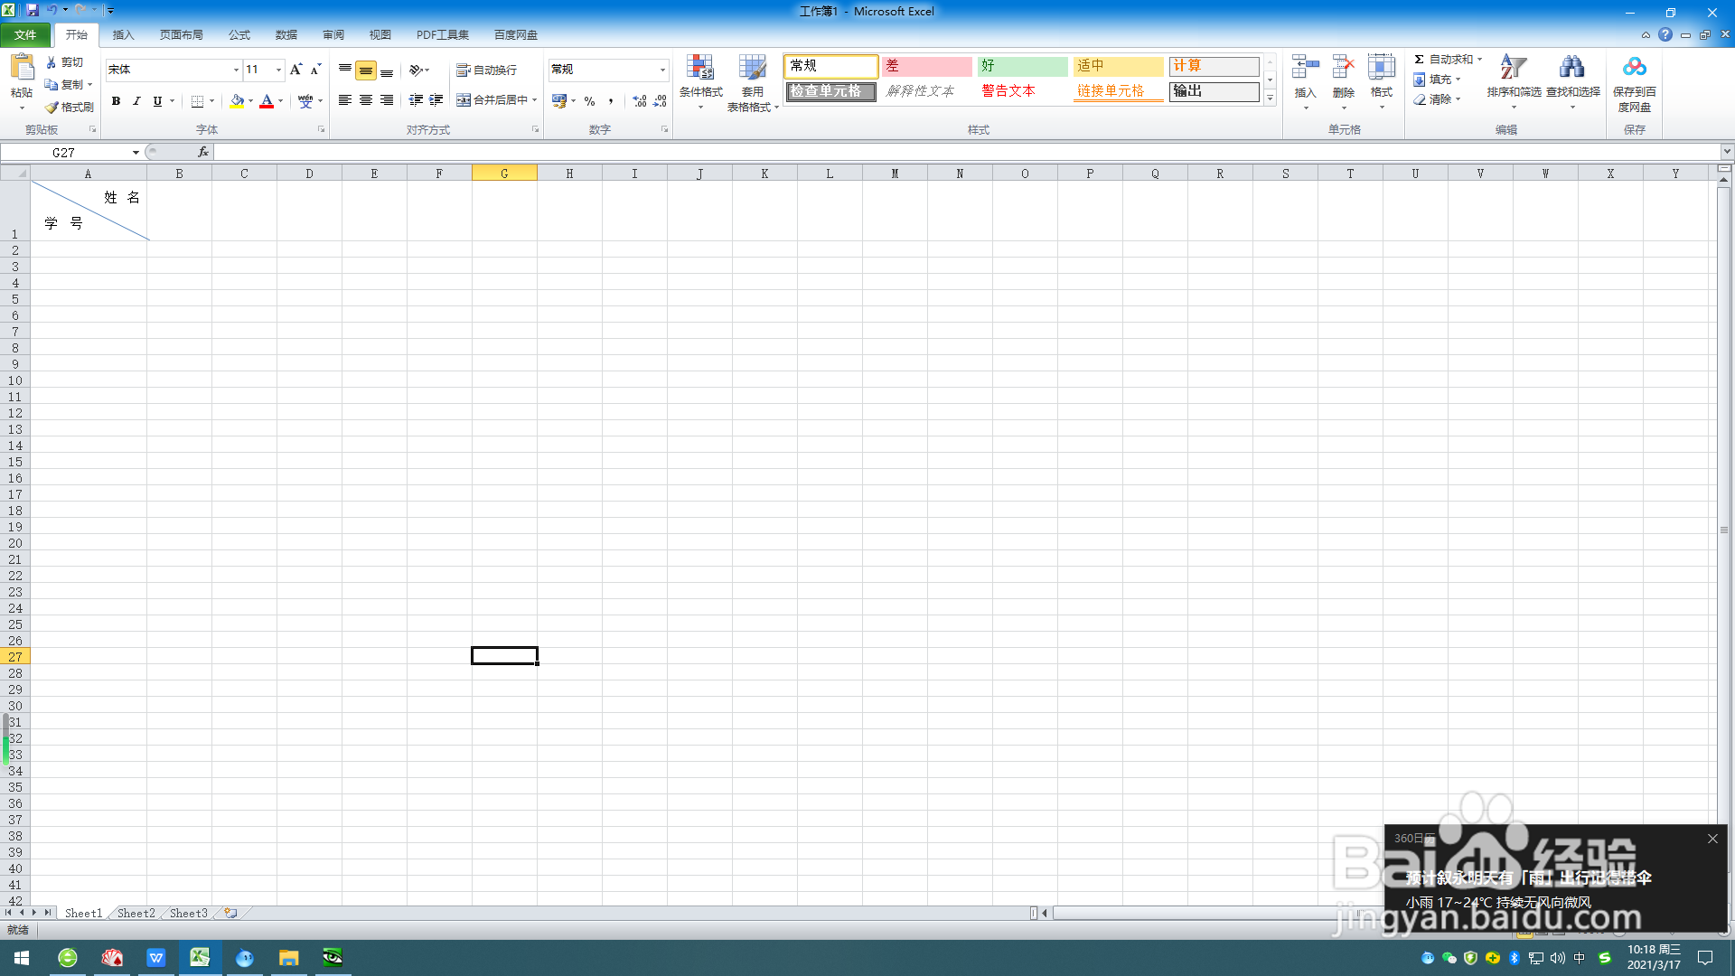Open Find and Select (查找和选择)
This screenshot has width=1735, height=976.
1572,81
